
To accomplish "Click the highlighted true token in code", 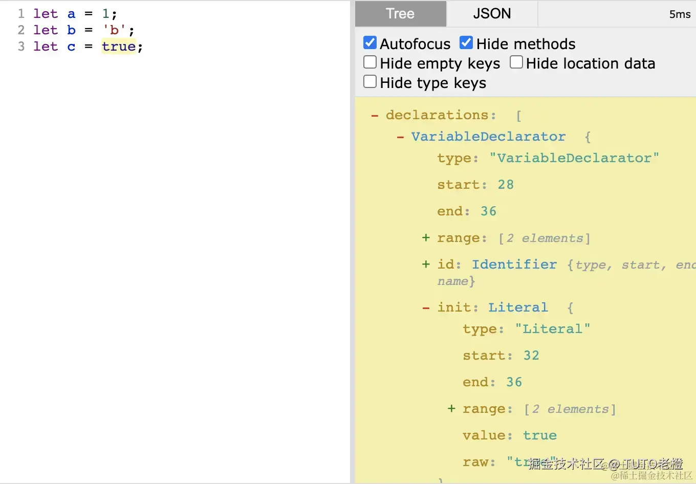I will click(x=118, y=47).
